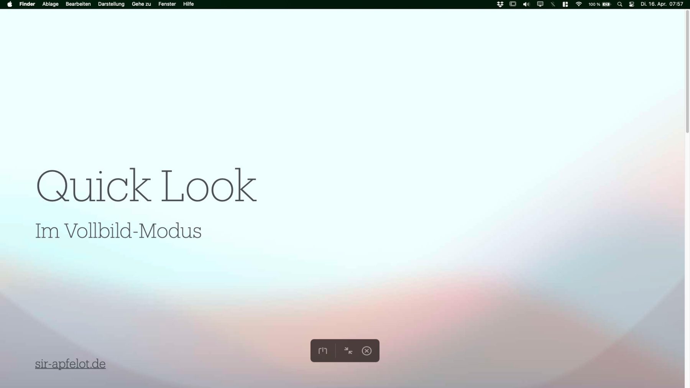Open the screen mirroring display icon
The image size is (690, 388).
tap(540, 4)
